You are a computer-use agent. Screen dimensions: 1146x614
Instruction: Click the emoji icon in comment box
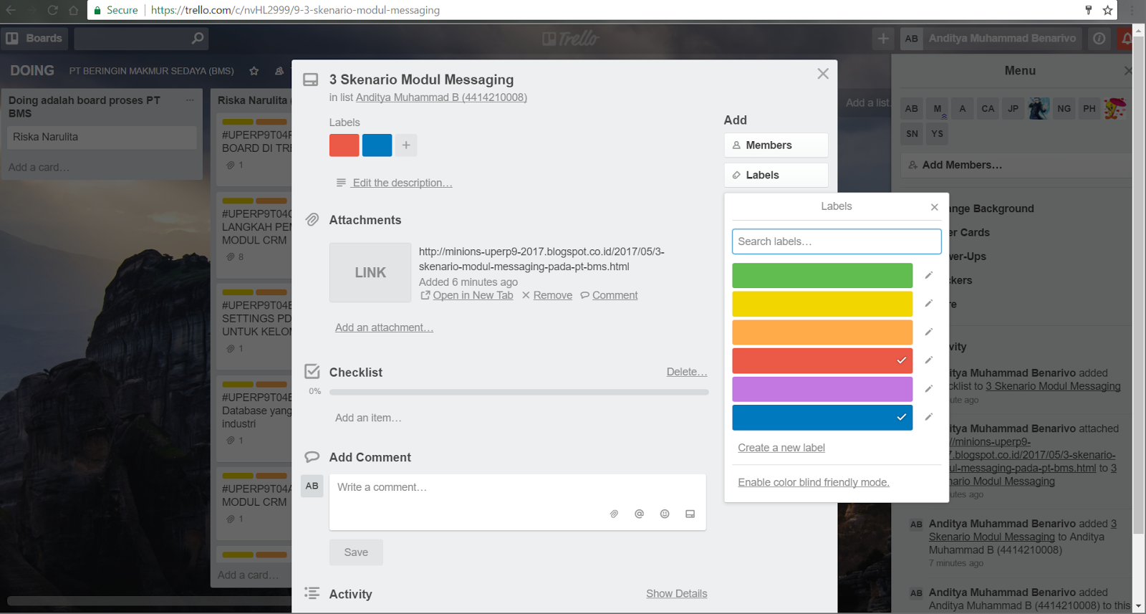point(665,514)
